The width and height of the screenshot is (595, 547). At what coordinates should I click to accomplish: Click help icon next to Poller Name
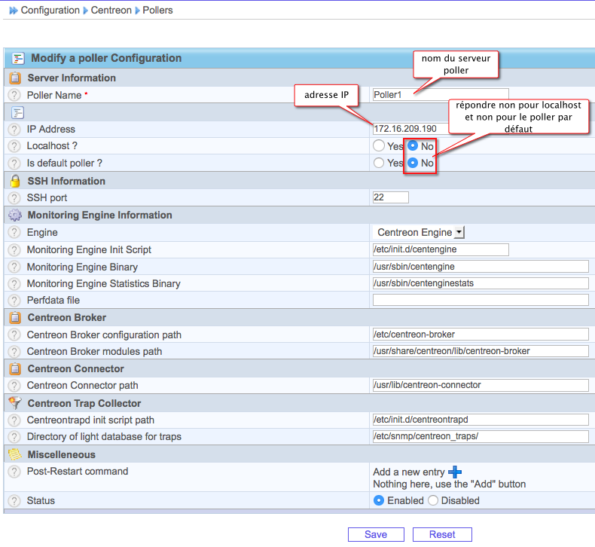point(14,95)
